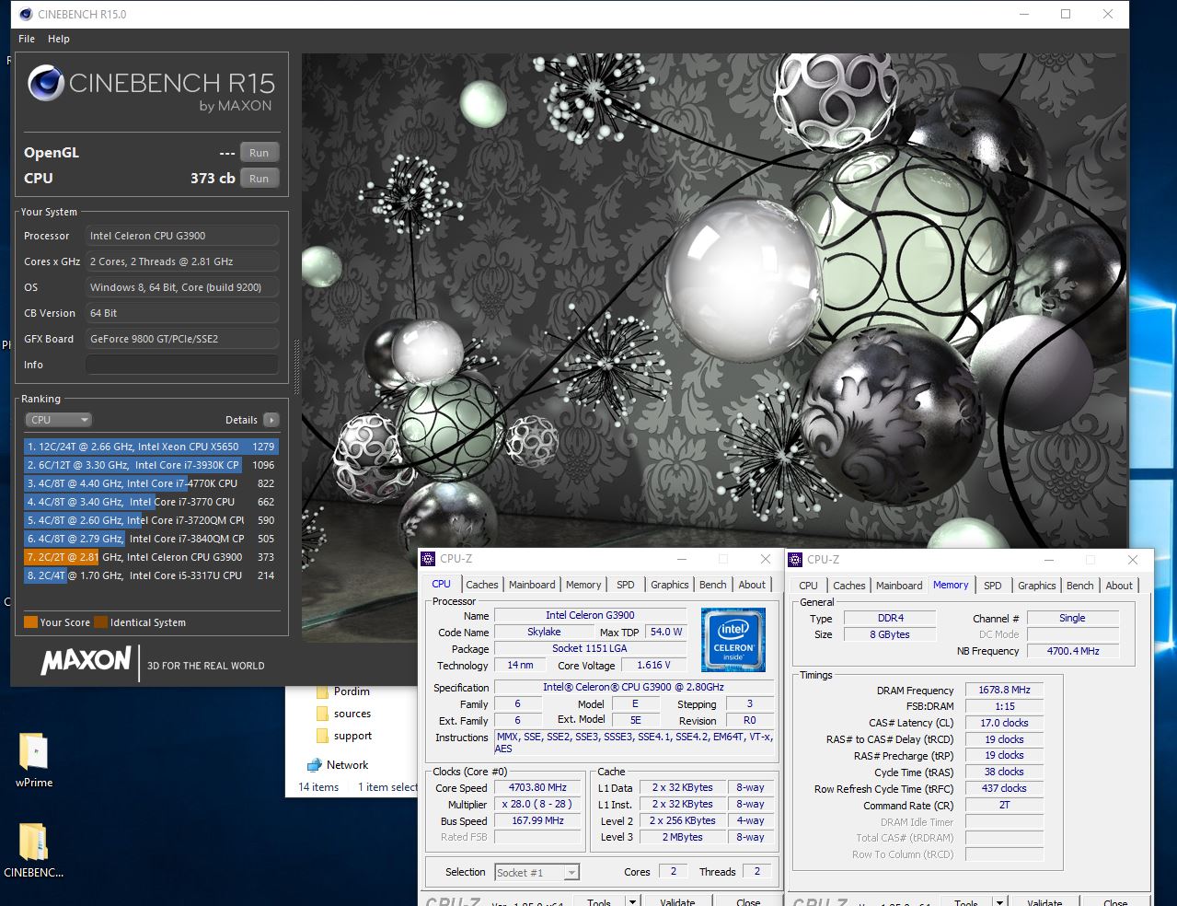
Task: Switch to Caches tab in right CPU-Z
Action: pos(848,586)
